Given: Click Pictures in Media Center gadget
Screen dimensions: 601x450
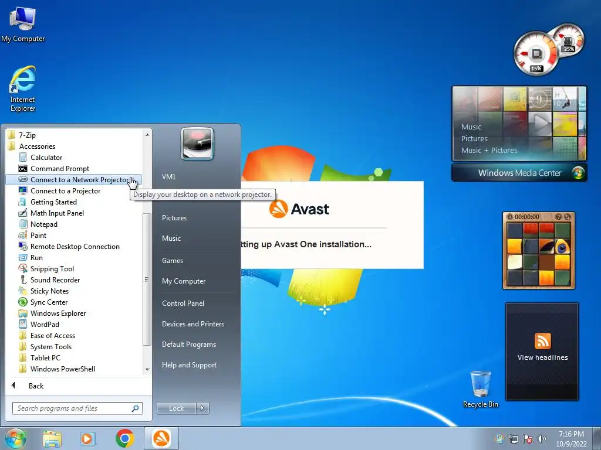Looking at the screenshot, I should (474, 138).
